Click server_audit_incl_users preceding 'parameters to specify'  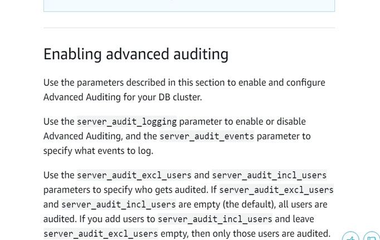(269, 175)
